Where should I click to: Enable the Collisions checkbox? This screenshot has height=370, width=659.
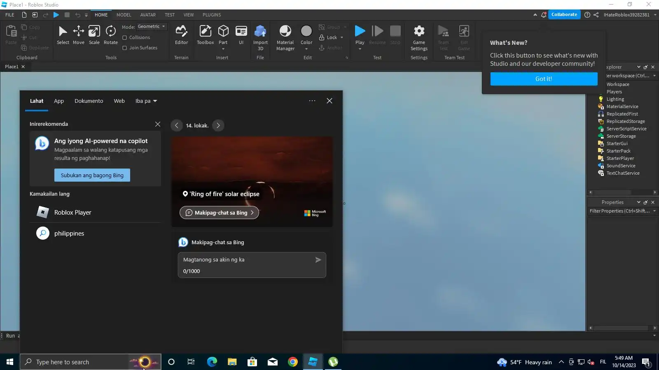[125, 37]
